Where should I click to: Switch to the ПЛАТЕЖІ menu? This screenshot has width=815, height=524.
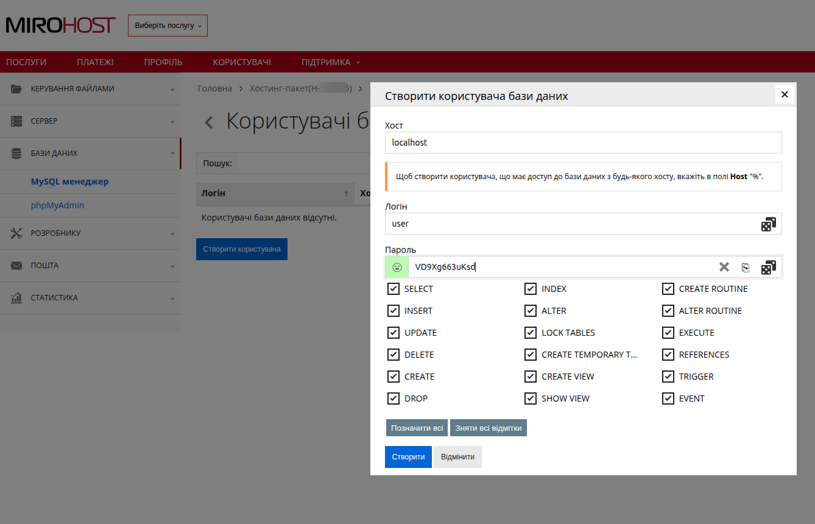point(94,62)
